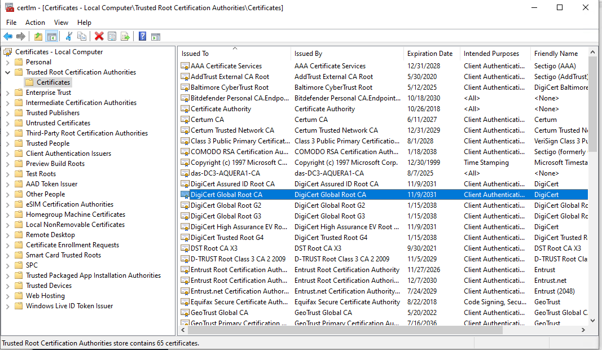Viewport: 602px width, 350px height.
Task: Click the Export List toolbar icon
Action: tap(125, 36)
